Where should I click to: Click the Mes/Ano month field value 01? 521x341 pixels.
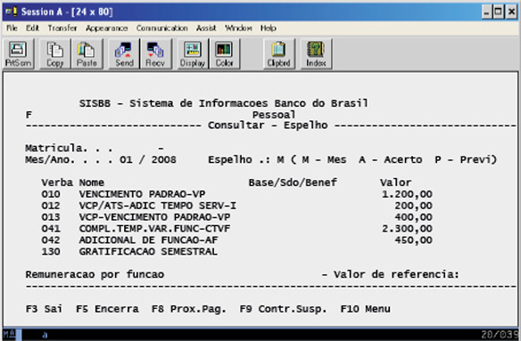[x=126, y=160]
